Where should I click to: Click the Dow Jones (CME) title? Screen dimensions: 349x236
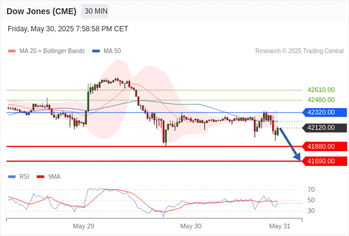coord(41,11)
